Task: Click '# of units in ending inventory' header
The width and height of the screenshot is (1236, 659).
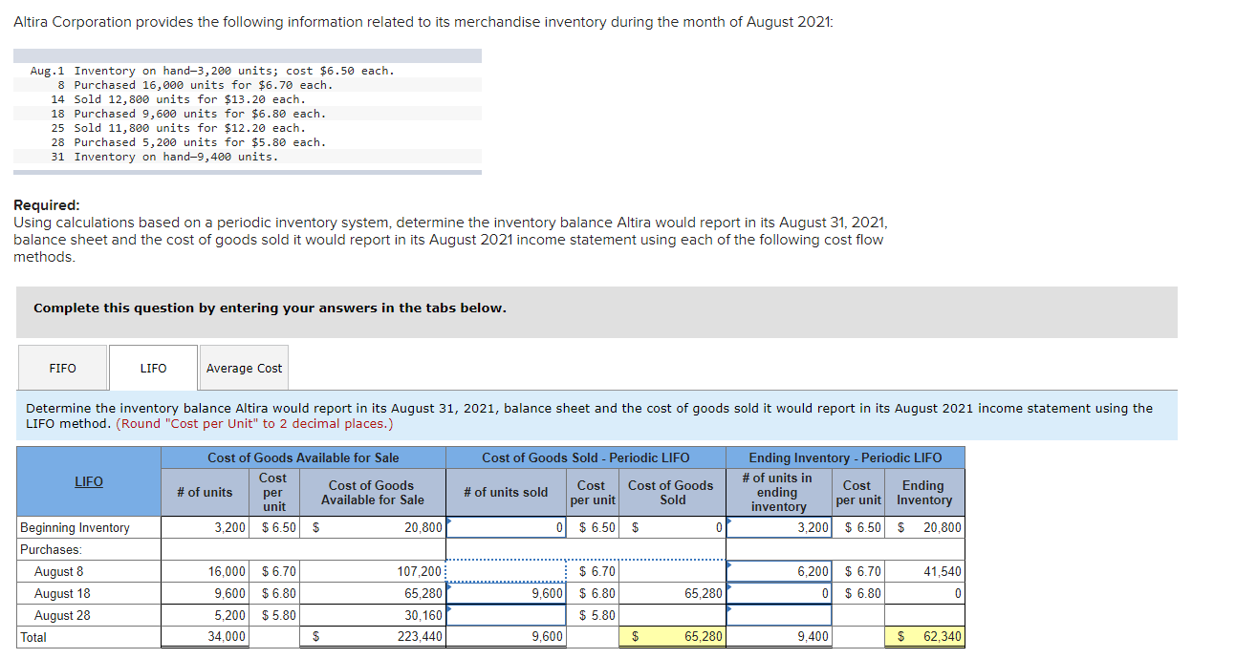Action: click(778, 492)
